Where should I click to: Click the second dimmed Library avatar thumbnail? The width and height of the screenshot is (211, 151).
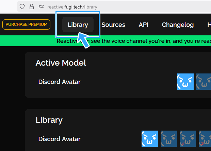(x=169, y=139)
